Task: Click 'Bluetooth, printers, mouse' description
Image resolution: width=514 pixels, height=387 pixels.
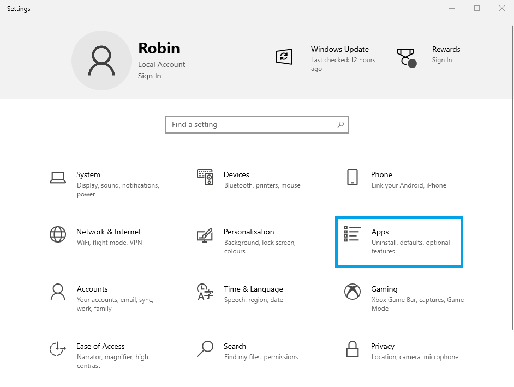Action: [262, 185]
